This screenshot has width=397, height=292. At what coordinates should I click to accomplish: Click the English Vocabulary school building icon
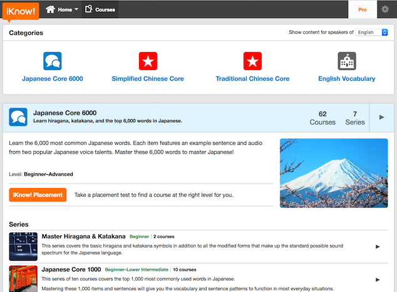click(347, 61)
